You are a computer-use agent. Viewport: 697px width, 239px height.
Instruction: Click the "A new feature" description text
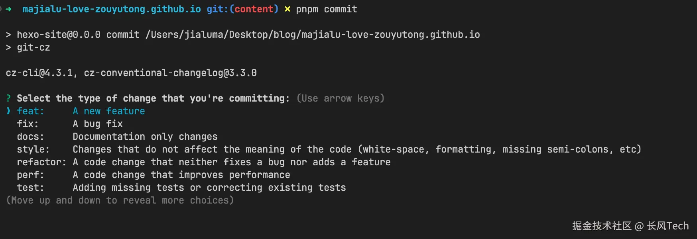click(109, 111)
